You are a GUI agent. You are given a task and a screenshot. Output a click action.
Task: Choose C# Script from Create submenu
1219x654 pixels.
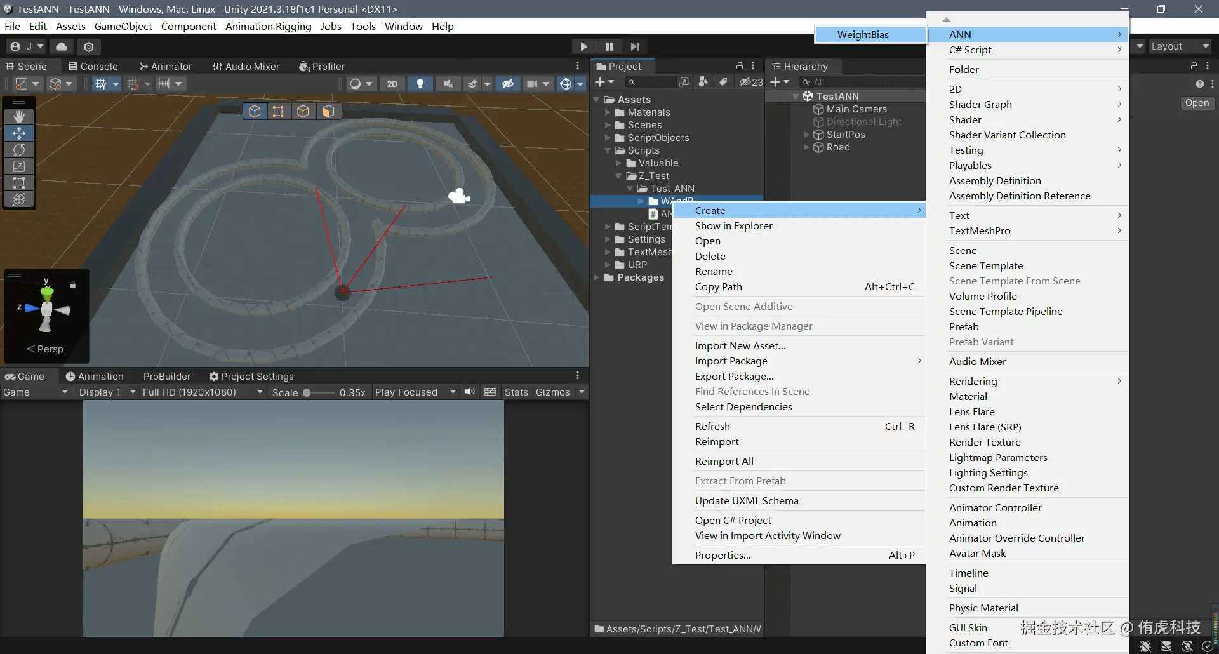pos(970,50)
